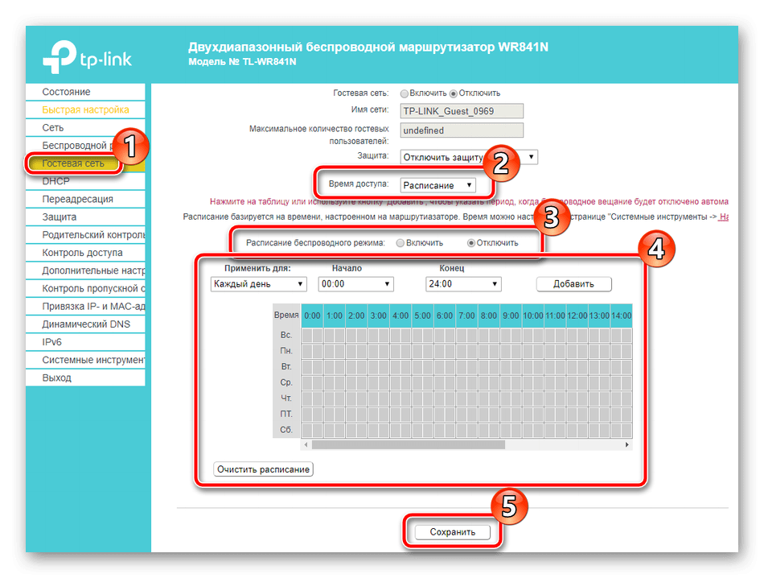Expand the Применить для day dropdown
764x578 pixels.
point(258,284)
